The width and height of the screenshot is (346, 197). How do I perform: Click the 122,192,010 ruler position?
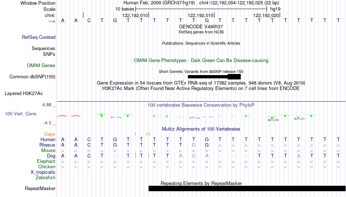pos(135,15)
